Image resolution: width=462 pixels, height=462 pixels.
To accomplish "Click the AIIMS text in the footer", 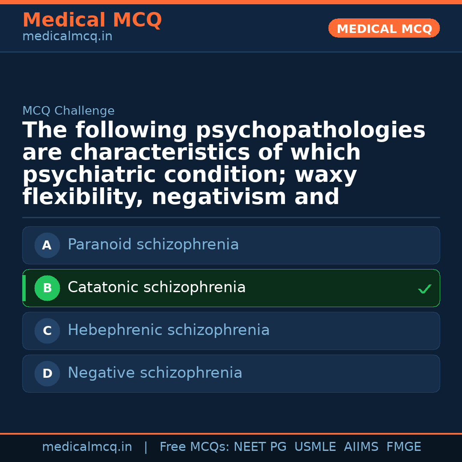I will (x=361, y=447).
